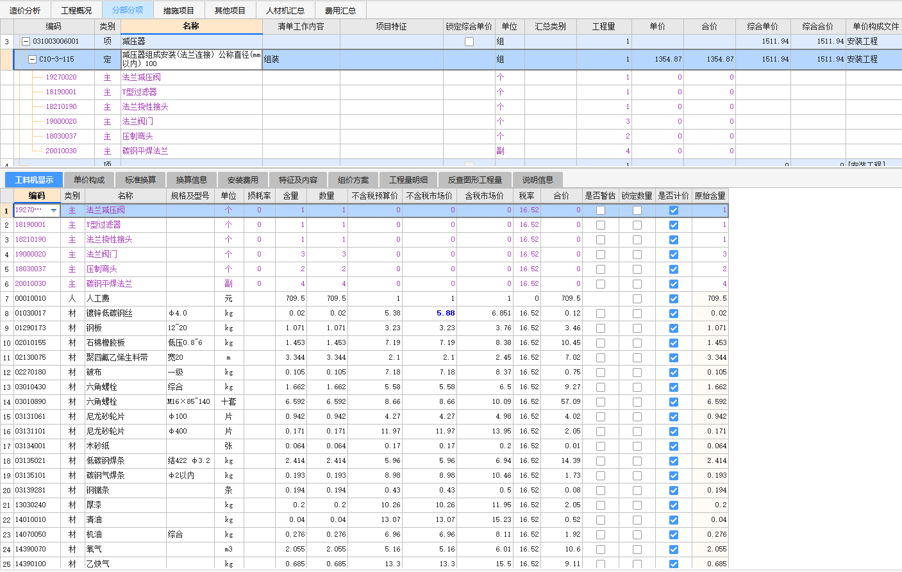
Task: Collapse the C10-3-115 quota node
Action: point(32,59)
